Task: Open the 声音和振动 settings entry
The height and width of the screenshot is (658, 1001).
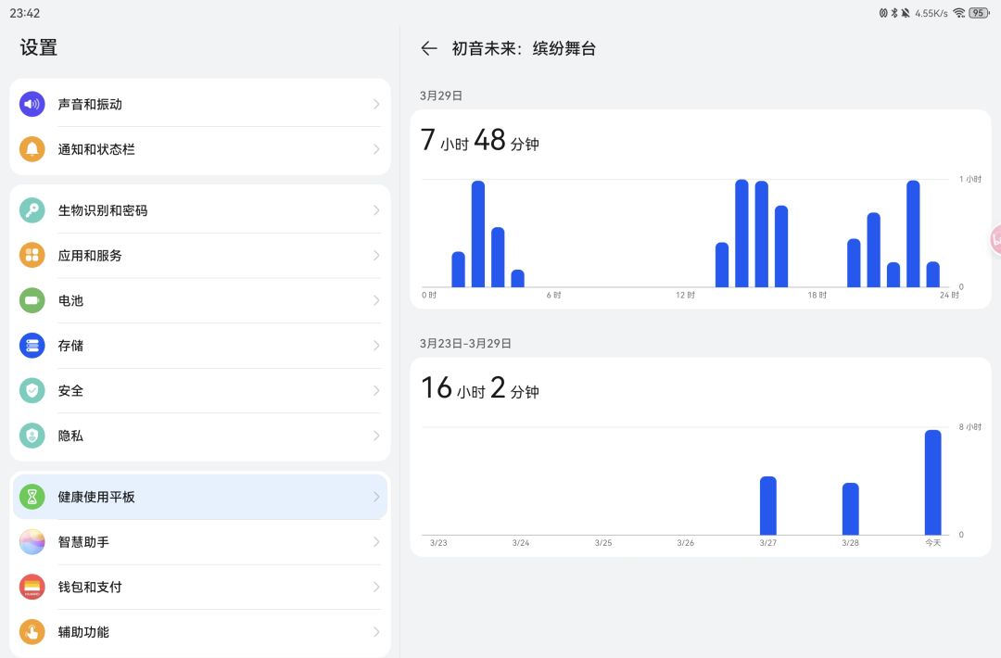Action: (x=200, y=104)
